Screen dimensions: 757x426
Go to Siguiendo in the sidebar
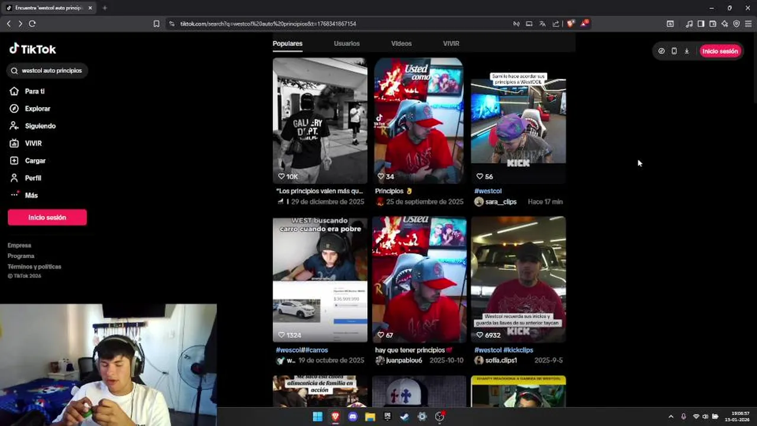tap(33, 126)
